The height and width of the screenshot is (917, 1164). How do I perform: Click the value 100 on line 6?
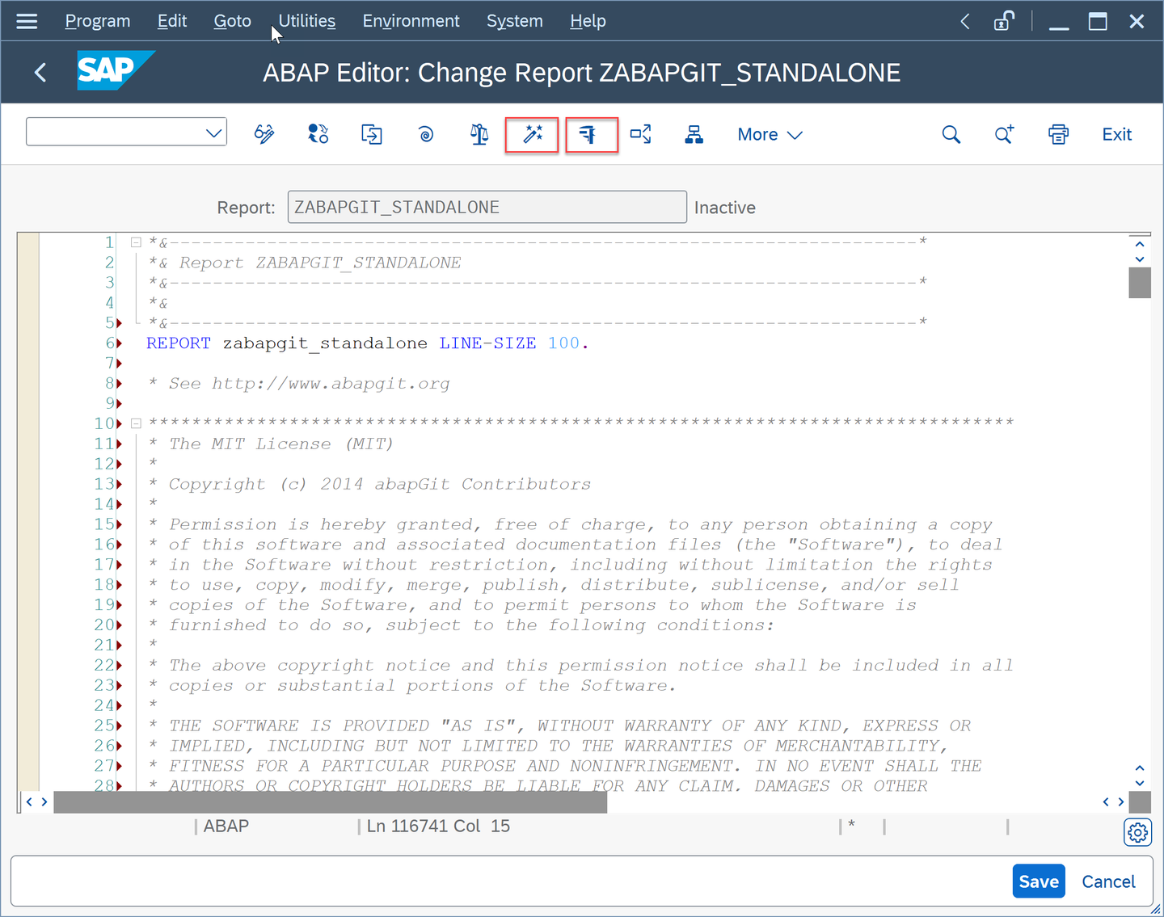tap(563, 343)
